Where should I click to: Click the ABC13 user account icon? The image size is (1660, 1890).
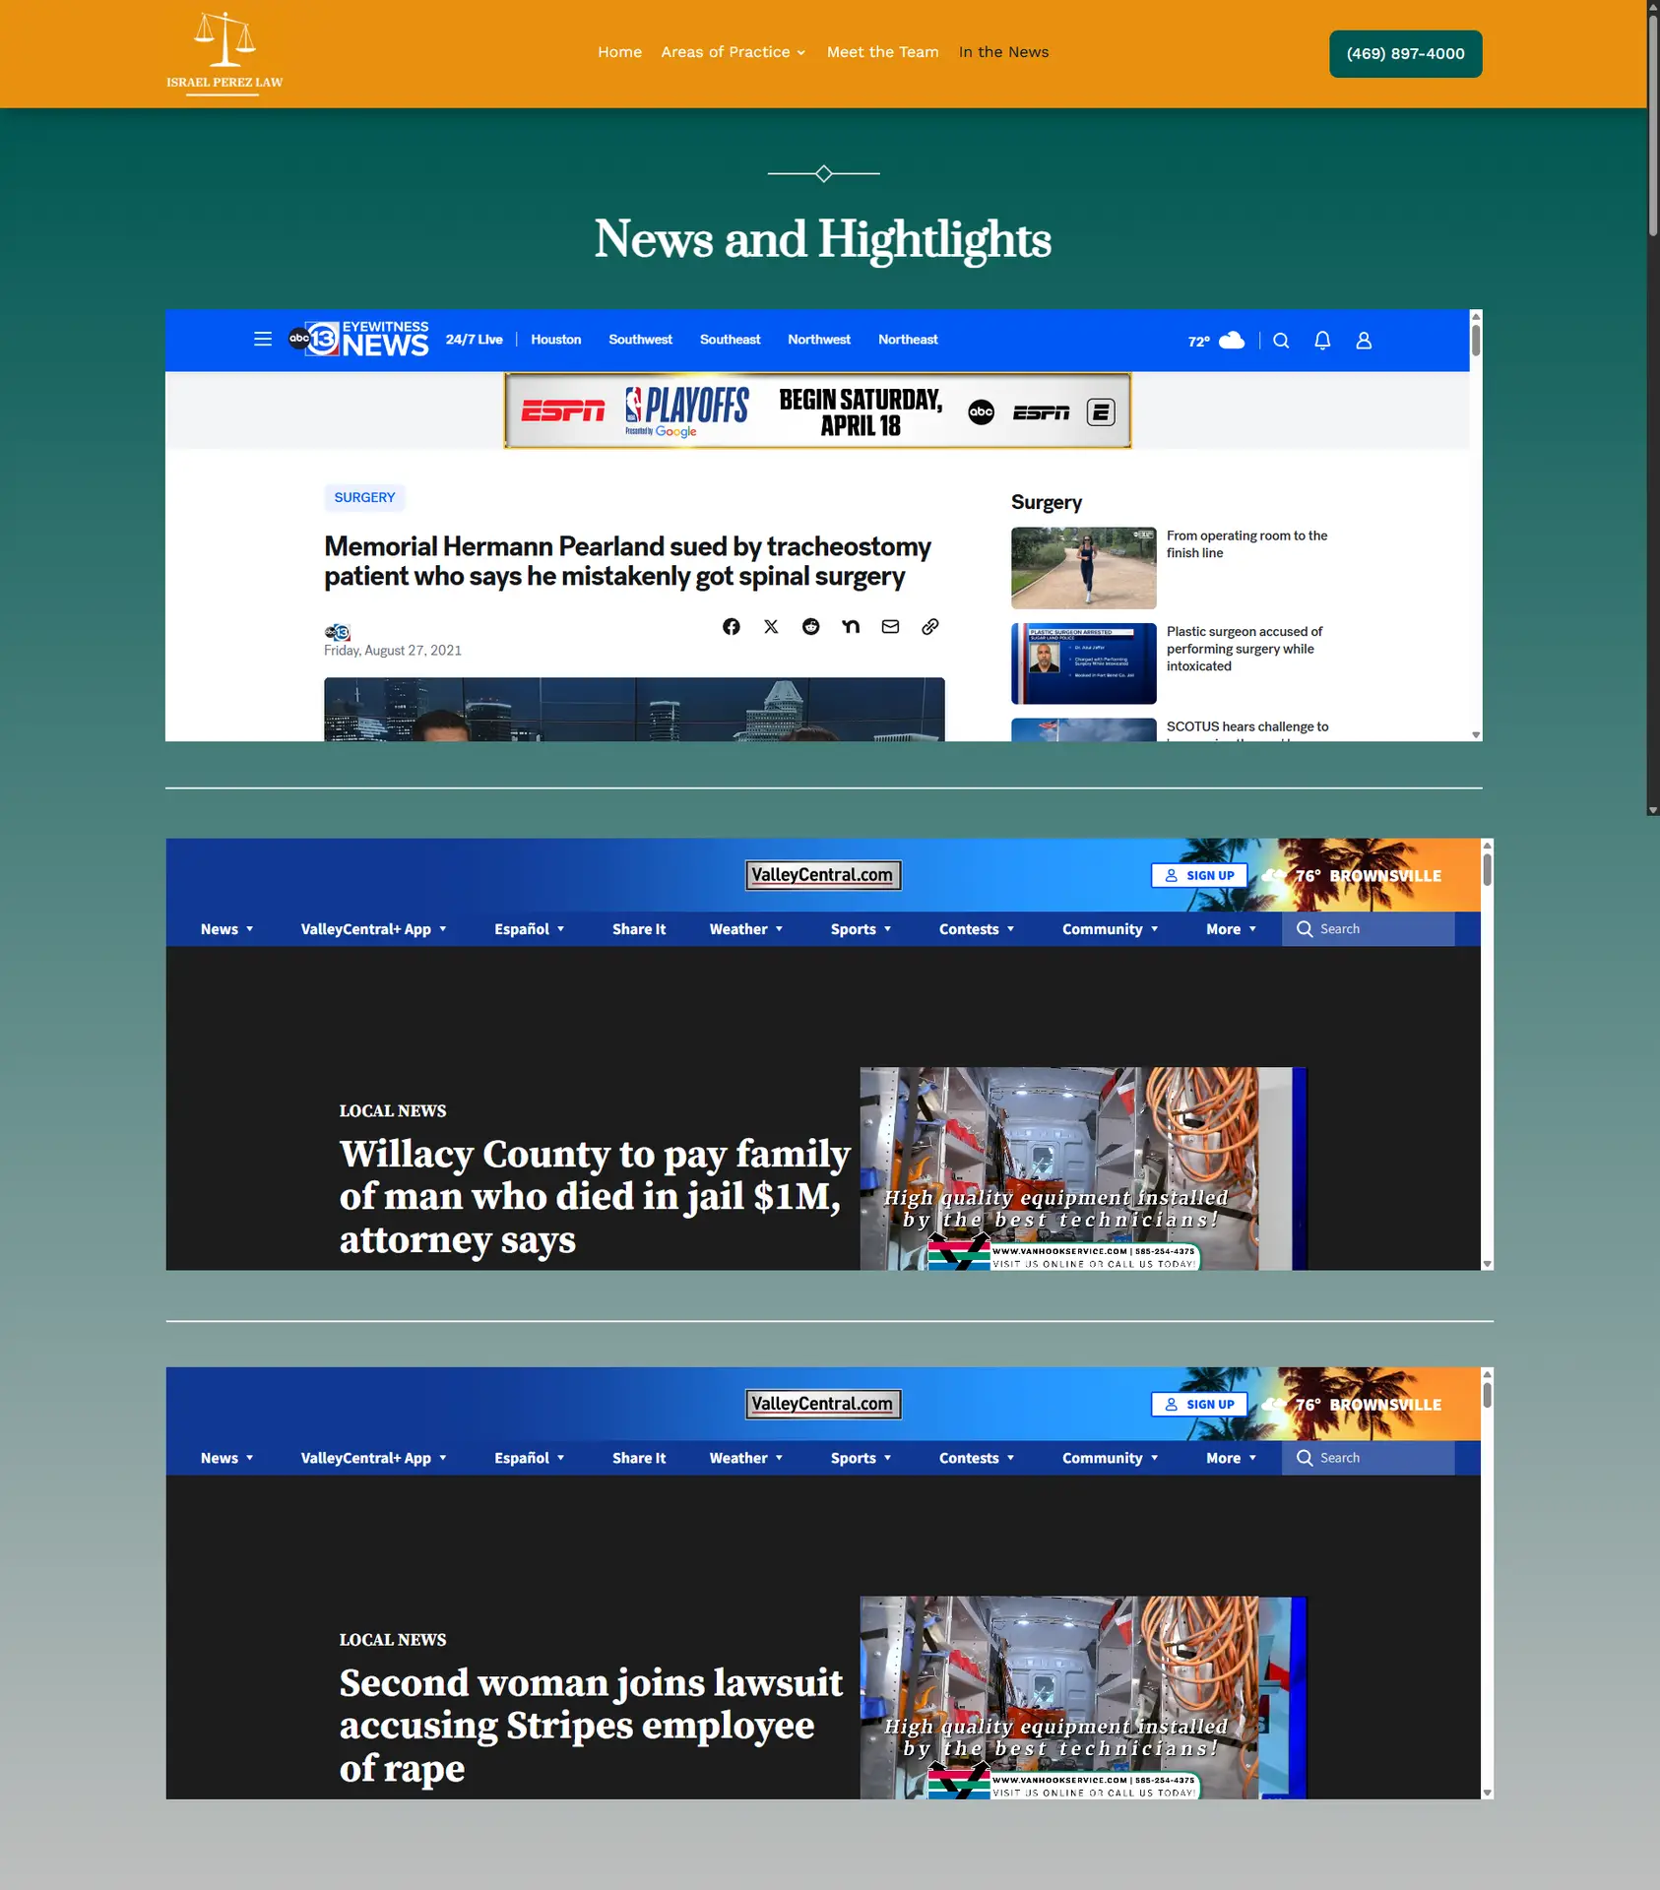click(1364, 341)
